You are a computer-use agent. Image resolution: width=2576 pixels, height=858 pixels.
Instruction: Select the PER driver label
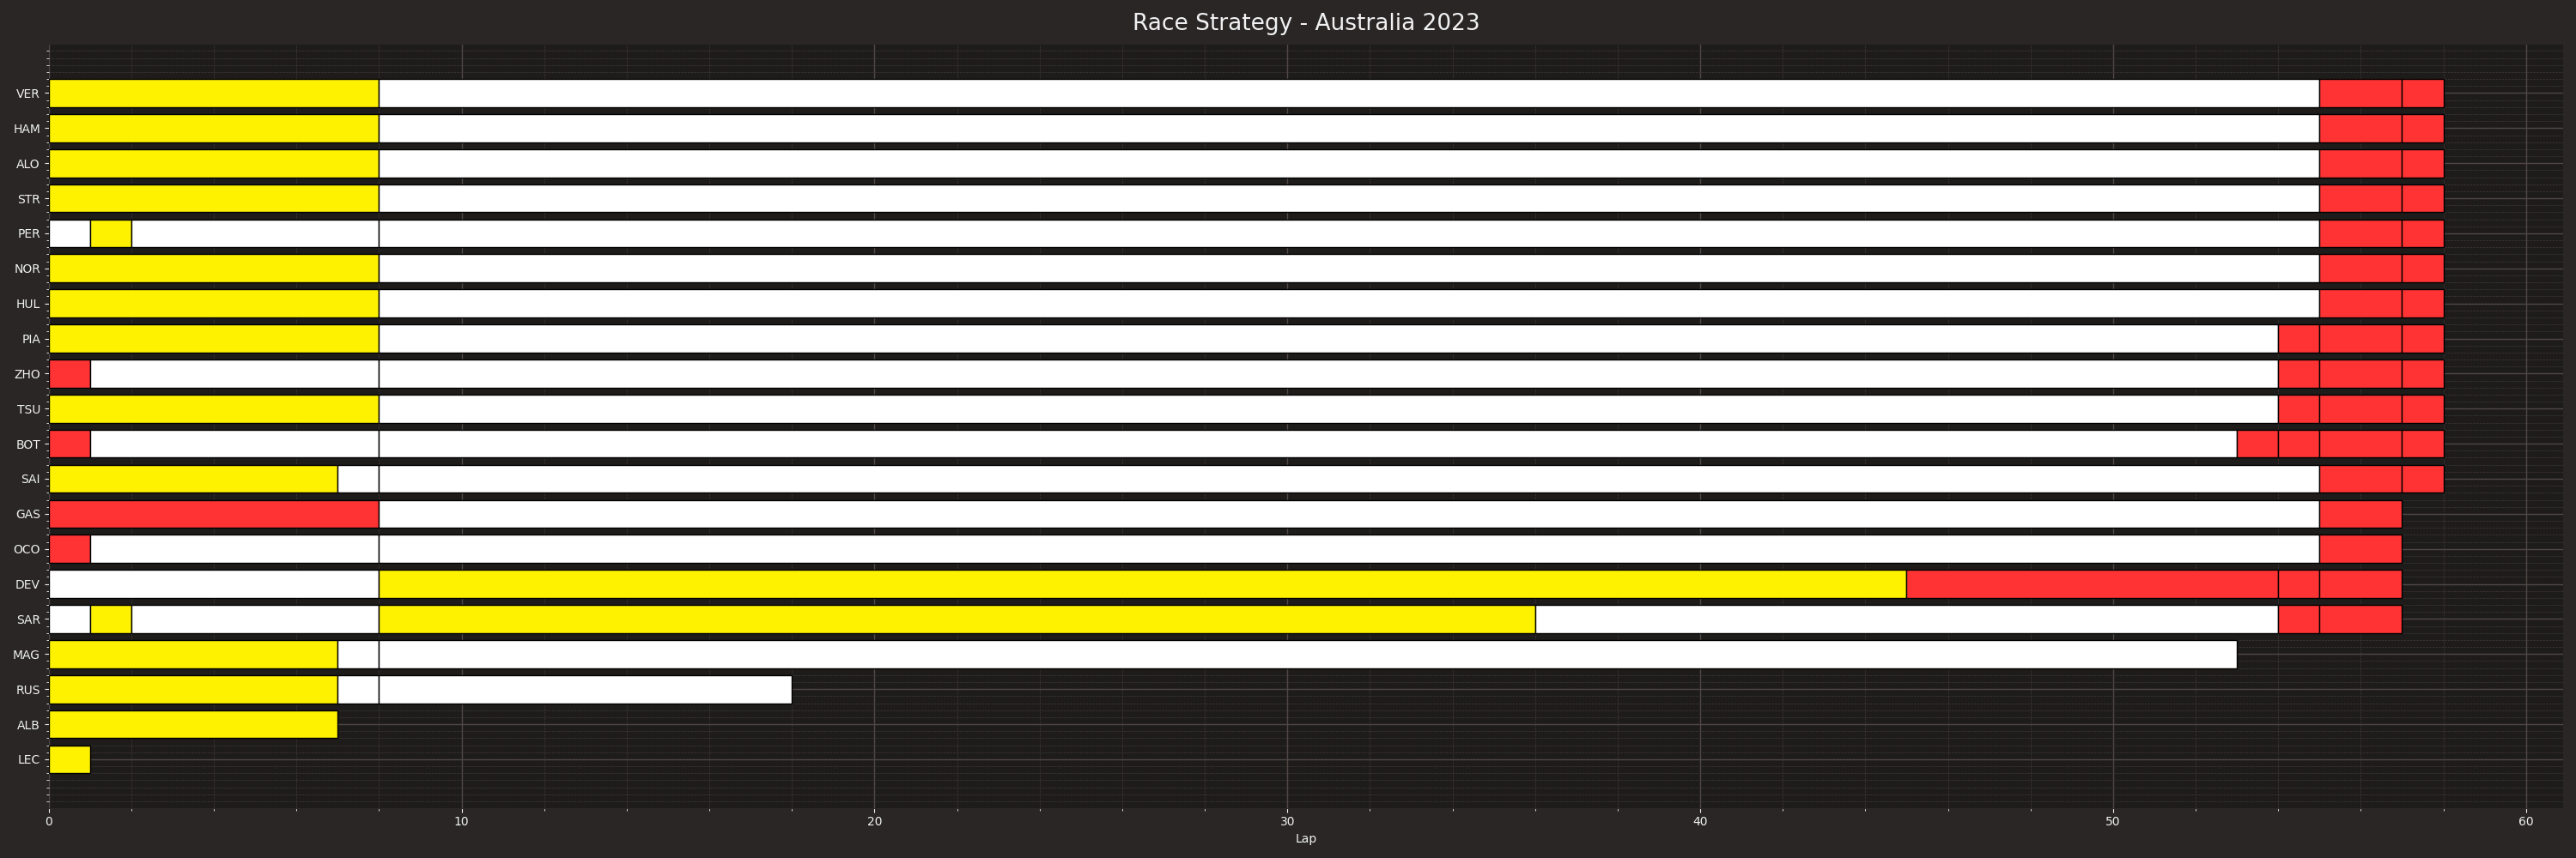tap(29, 233)
